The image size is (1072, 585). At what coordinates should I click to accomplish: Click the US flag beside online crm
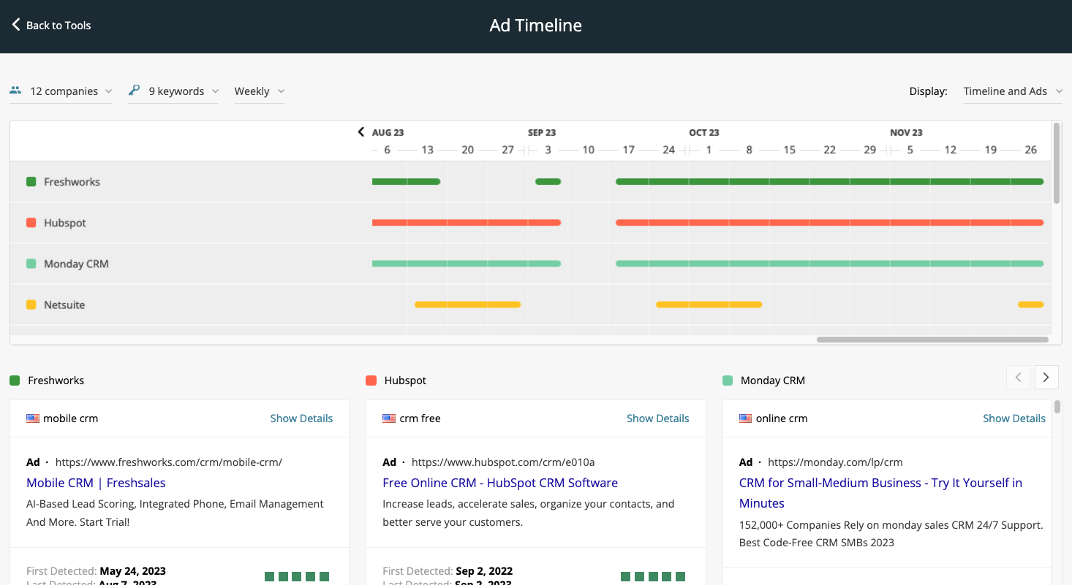click(745, 418)
